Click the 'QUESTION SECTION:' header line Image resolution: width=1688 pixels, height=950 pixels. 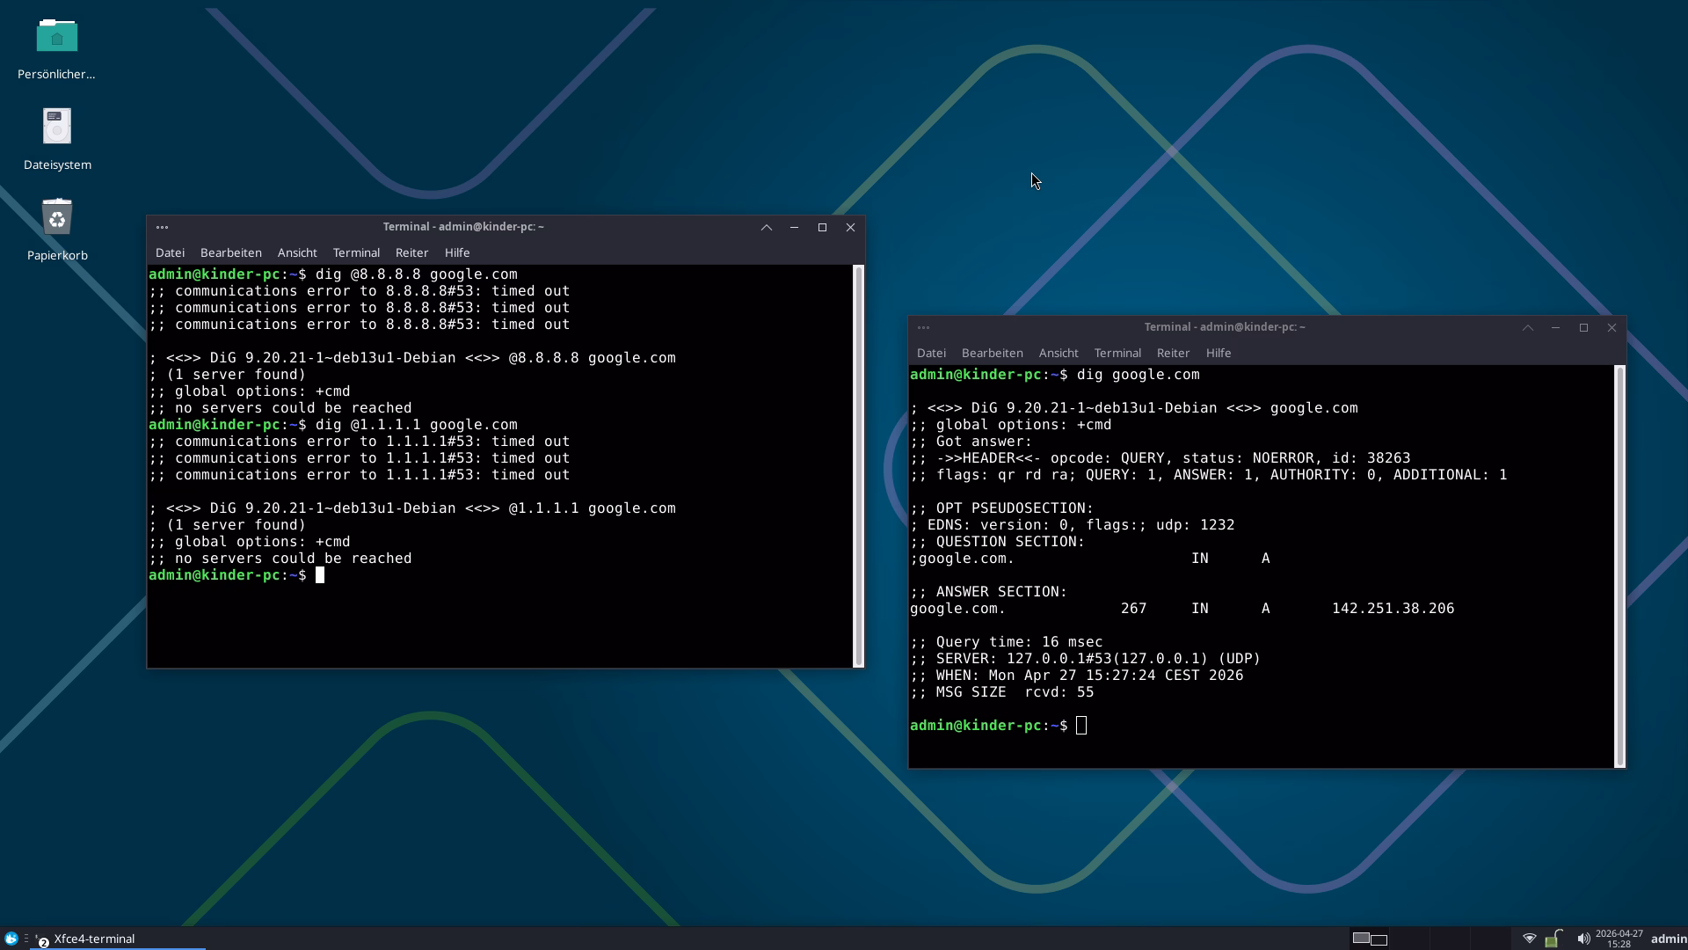[x=998, y=542]
